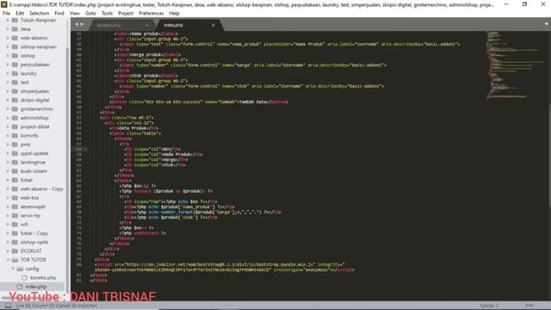
Task: Click the Spaces indentation setting
Action: click(489, 306)
